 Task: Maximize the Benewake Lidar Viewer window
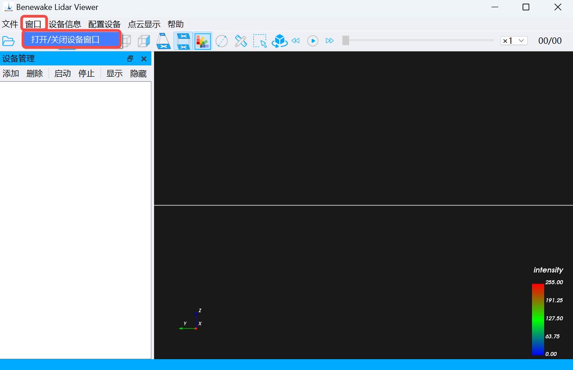click(x=526, y=7)
